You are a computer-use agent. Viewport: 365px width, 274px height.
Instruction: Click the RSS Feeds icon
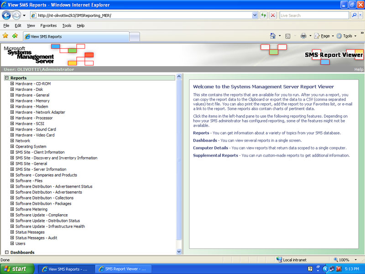coord(288,36)
